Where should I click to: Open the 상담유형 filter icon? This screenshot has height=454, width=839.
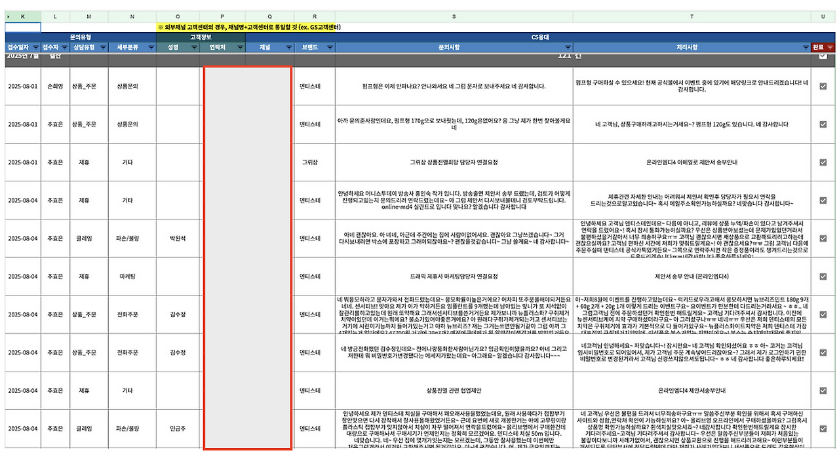click(x=103, y=46)
